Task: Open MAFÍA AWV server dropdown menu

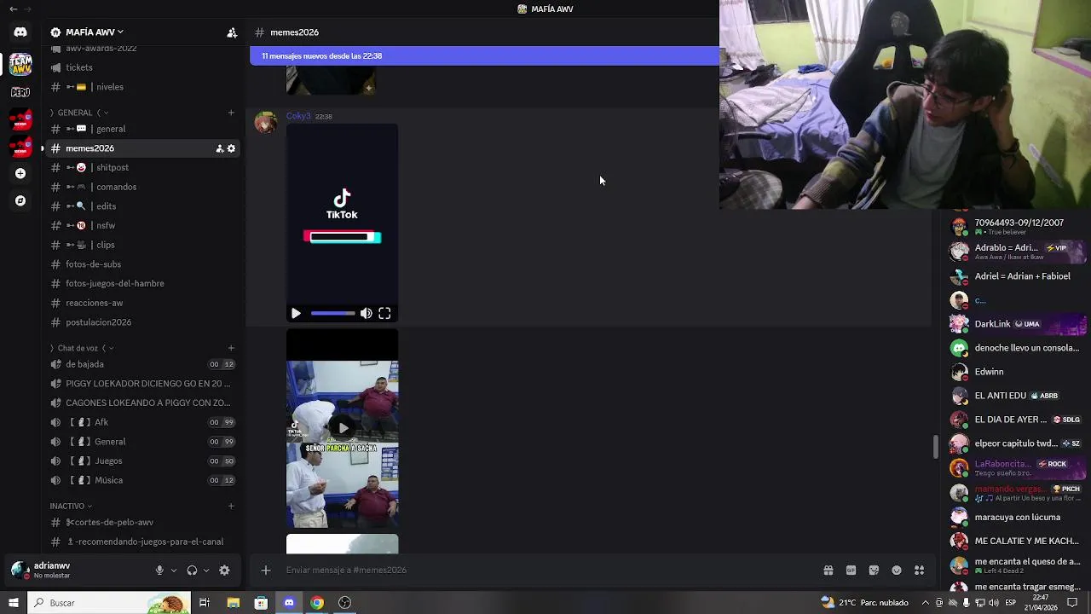Action: point(94,32)
